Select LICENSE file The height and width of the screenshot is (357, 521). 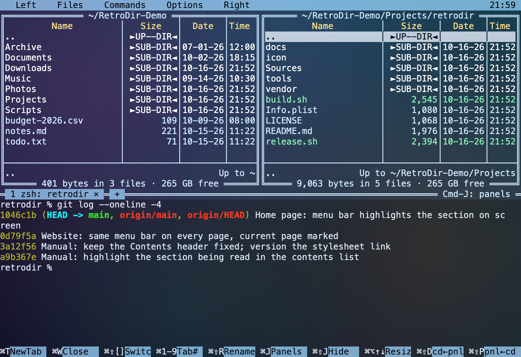[391, 120]
